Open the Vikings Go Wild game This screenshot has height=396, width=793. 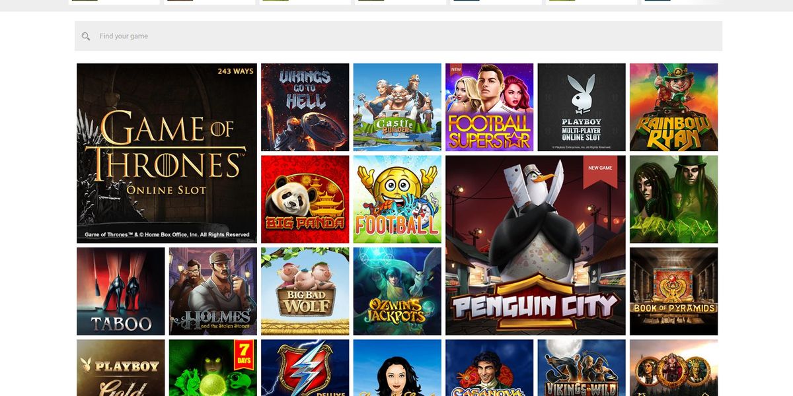(x=582, y=368)
